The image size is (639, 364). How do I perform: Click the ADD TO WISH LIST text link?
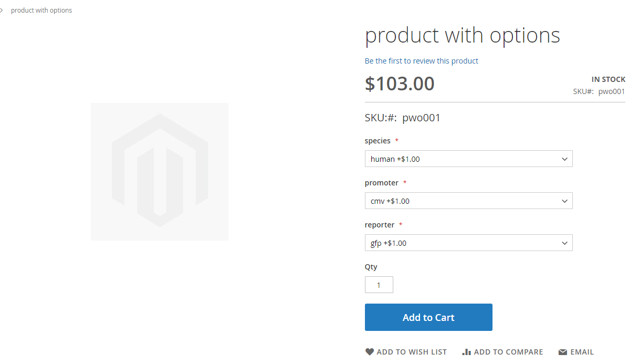pos(411,351)
